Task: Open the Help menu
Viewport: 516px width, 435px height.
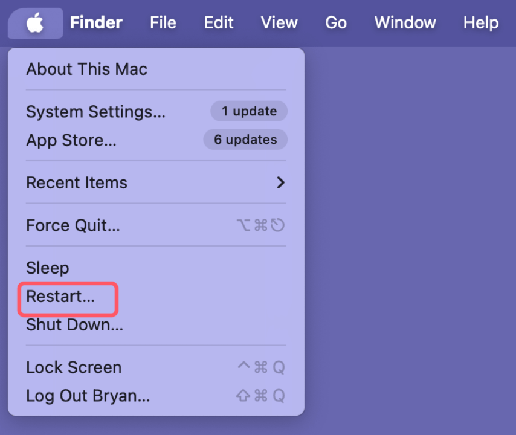Action: click(x=480, y=22)
